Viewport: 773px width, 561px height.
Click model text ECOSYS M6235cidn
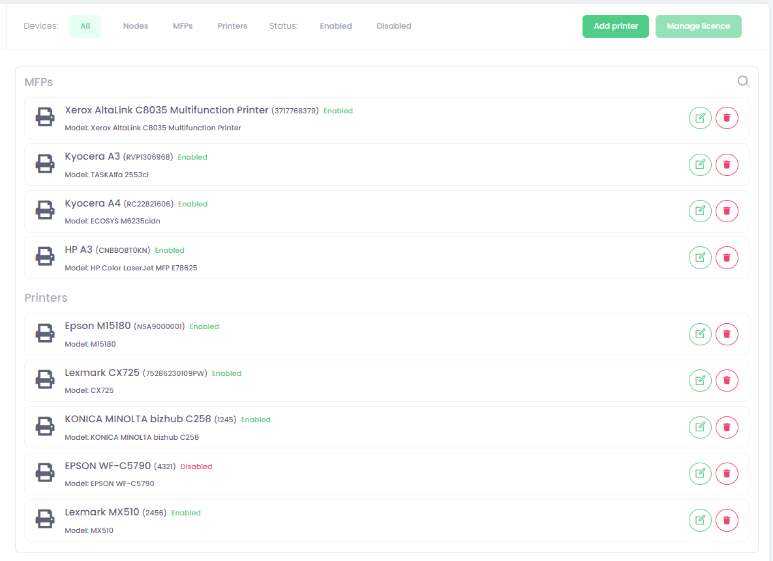tap(125, 221)
